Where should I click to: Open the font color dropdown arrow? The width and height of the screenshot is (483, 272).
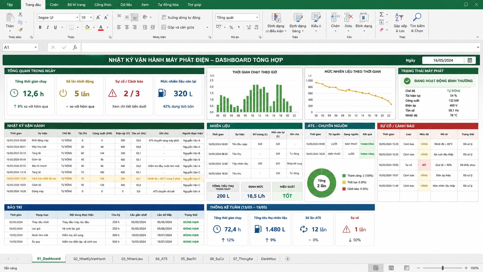click(x=107, y=28)
